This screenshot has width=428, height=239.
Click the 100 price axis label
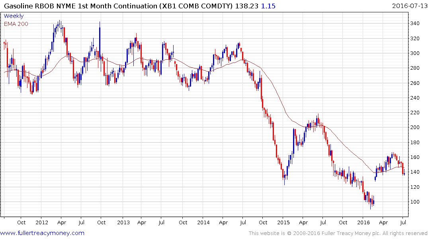(x=415, y=202)
